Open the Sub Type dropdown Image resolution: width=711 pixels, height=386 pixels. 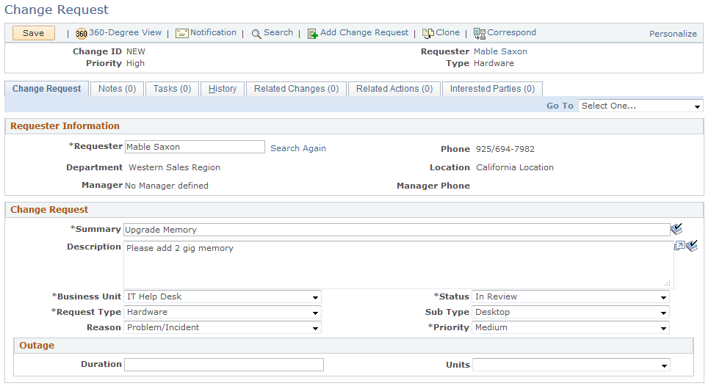571,312
